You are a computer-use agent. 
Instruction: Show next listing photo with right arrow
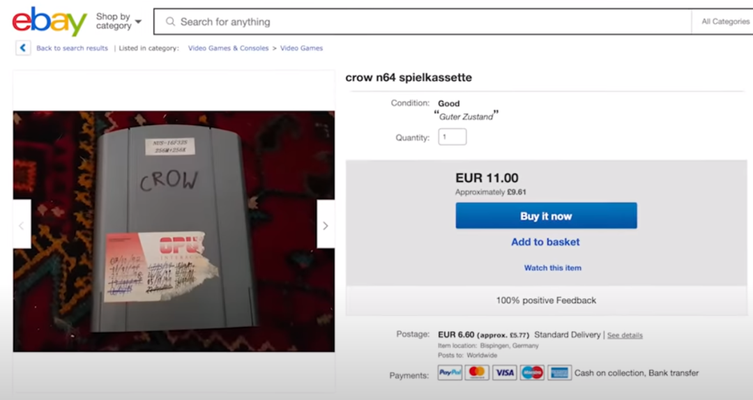click(326, 225)
